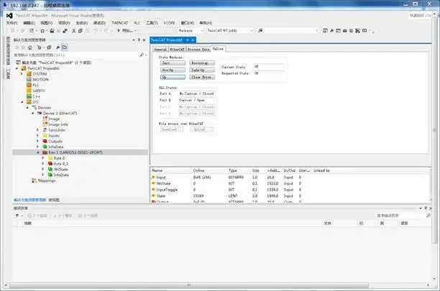Screen dimensions: 440x291
Task: Click the Visual Studio logo icon
Action: point(9,16)
